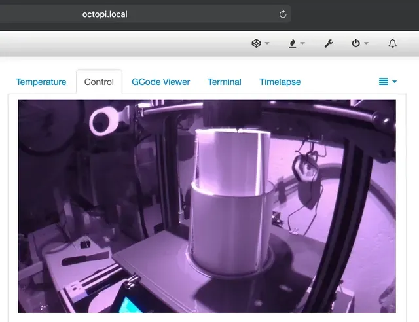The width and height of the screenshot is (419, 322).
Task: Open notifications via the bell icon
Action: 392,43
